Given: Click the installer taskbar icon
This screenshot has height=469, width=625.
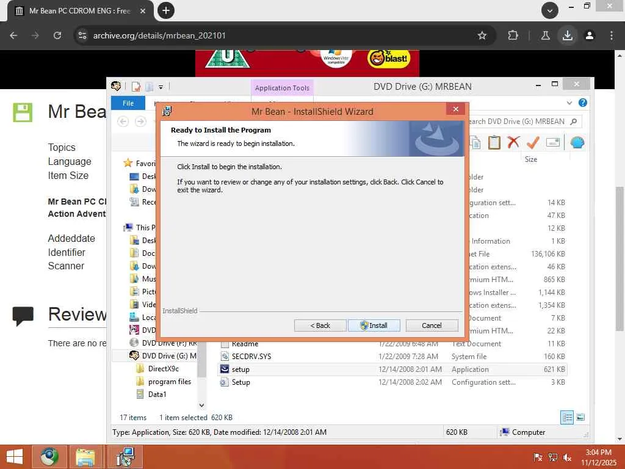Looking at the screenshot, I should [126, 457].
